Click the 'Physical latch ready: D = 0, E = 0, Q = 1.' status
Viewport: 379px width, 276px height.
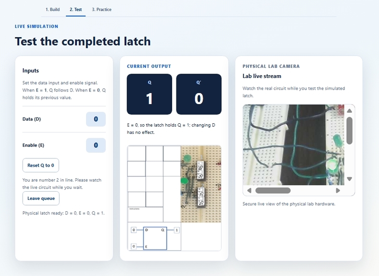(x=63, y=213)
